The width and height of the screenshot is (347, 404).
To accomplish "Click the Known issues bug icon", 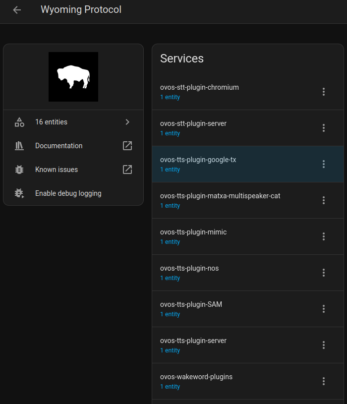I will pos(19,170).
